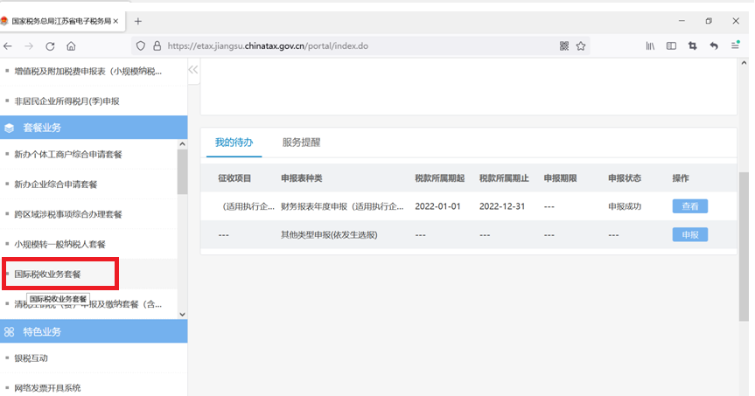This screenshot has height=396, width=755.
Task: Open a new browser tab
Action: coord(138,21)
